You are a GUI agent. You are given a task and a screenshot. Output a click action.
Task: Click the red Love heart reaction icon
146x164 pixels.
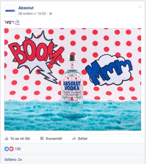pos(12,149)
